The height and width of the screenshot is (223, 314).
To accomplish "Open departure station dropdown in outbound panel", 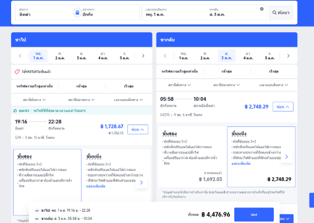I will pyautogui.click(x=35, y=100).
